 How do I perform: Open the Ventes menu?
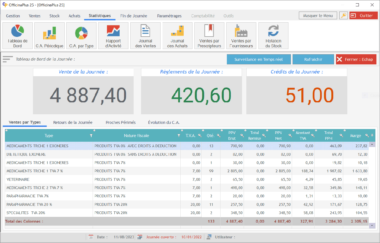pyautogui.click(x=35, y=16)
